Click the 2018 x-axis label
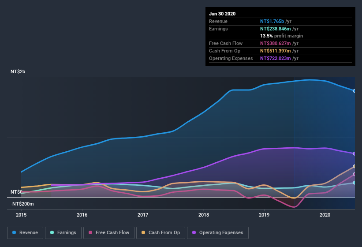The height and width of the screenshot is (247, 362). [204, 215]
